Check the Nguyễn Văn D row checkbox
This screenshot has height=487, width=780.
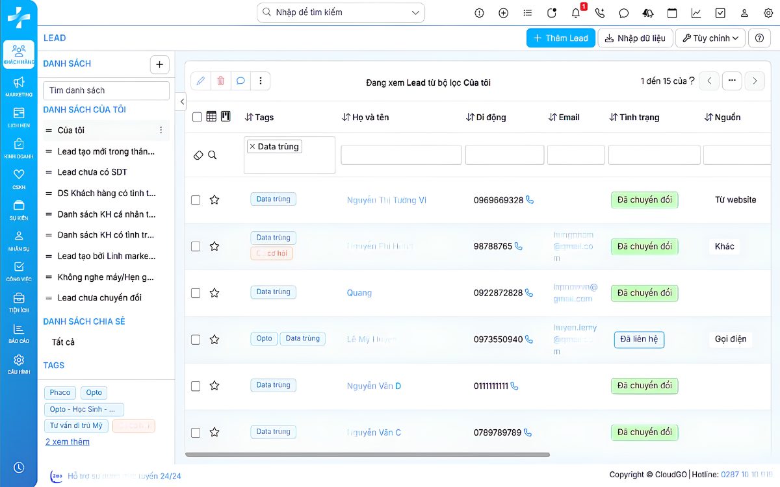click(196, 386)
